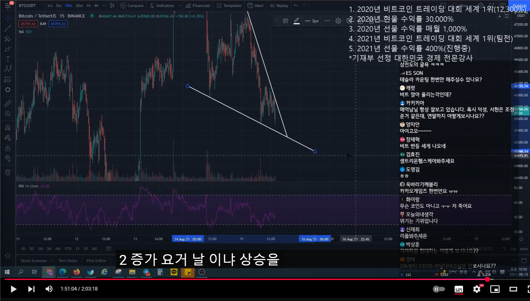Click the trash remove drawings icon
The height and width of the screenshot is (301, 530).
[8, 172]
